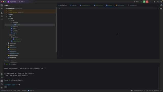Open the dev run configuration dropdown
The width and height of the screenshot is (163, 92).
pos(137,2)
